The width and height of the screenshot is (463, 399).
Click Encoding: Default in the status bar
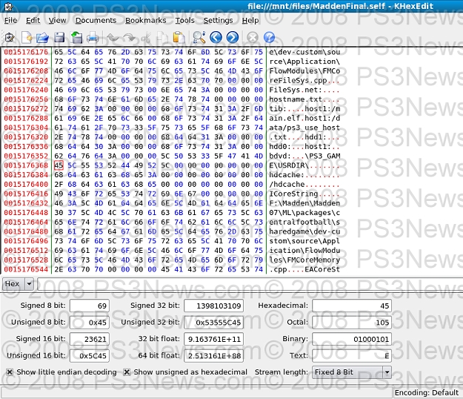(427, 393)
